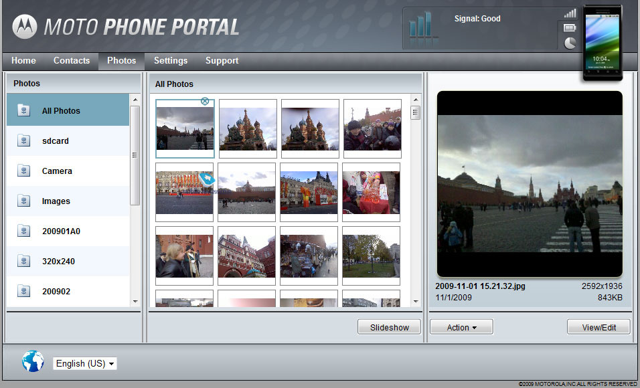
Task: Select the All Photos folder row
Action: [x=68, y=110]
